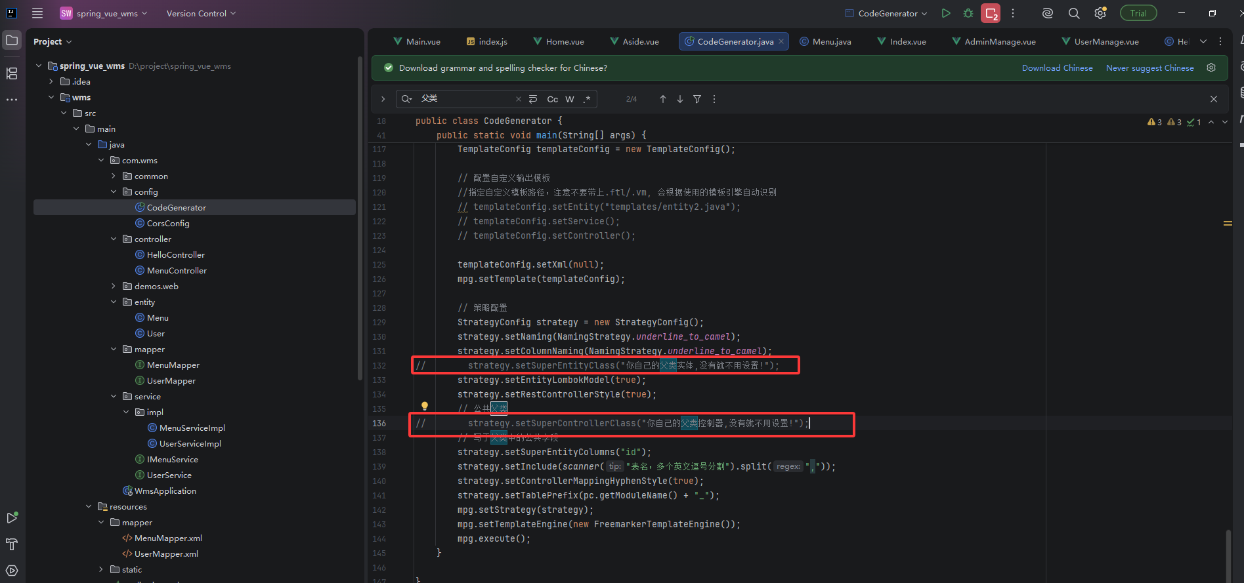The image size is (1244, 583).
Task: Open the red services notification icon
Action: point(991,13)
